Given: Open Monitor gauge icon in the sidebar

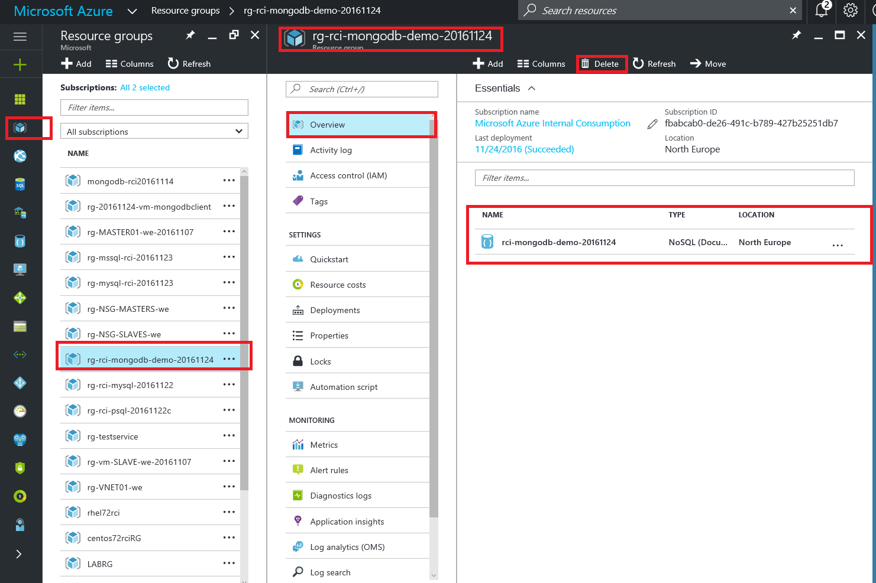Looking at the screenshot, I should (20, 411).
